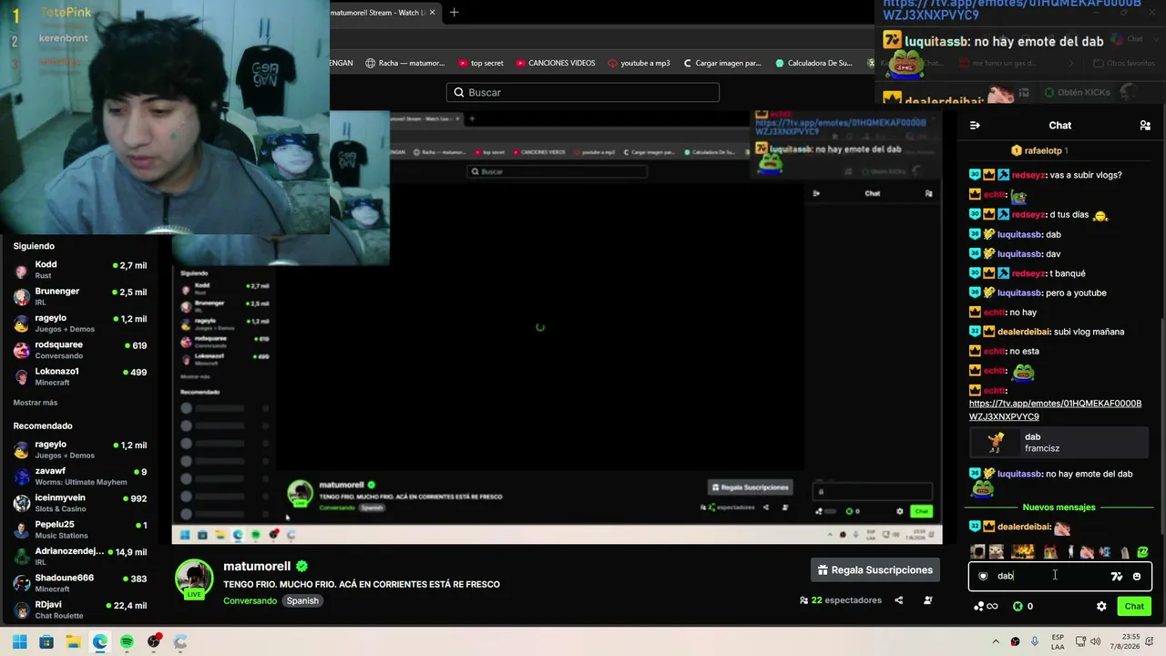Pick the fire emote in quick emote row
This screenshot has height=656, width=1166.
click(1023, 551)
